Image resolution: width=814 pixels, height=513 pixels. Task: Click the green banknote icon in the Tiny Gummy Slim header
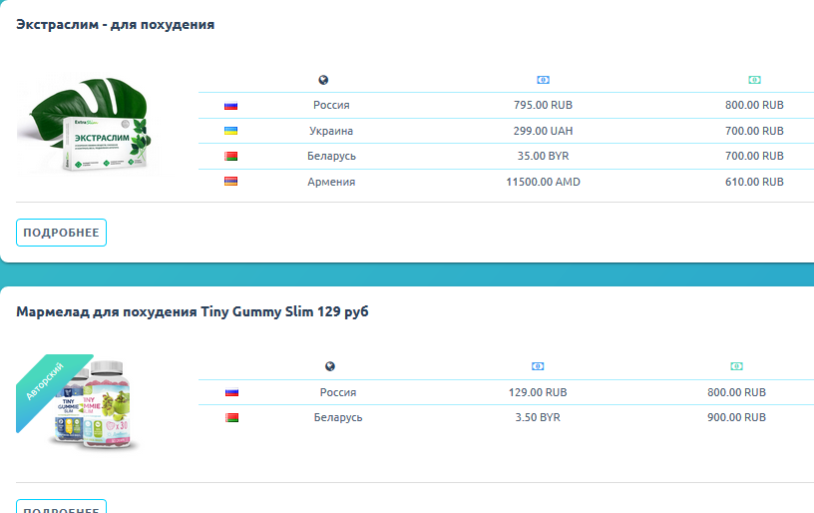[x=736, y=366]
